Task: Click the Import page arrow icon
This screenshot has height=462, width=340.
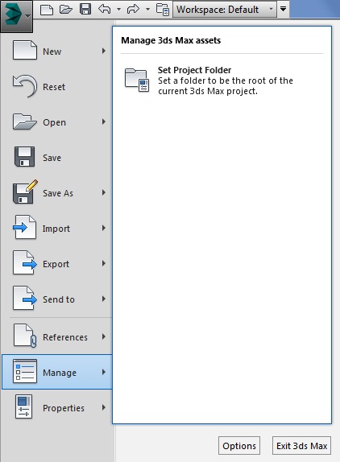Action: (24, 227)
